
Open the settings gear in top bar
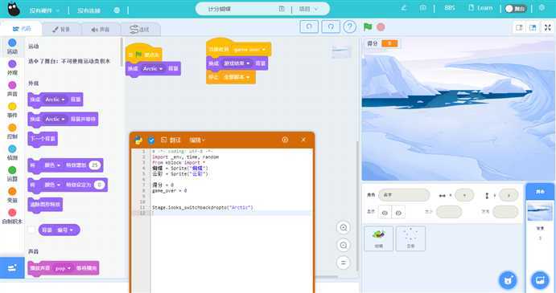coord(542,8)
